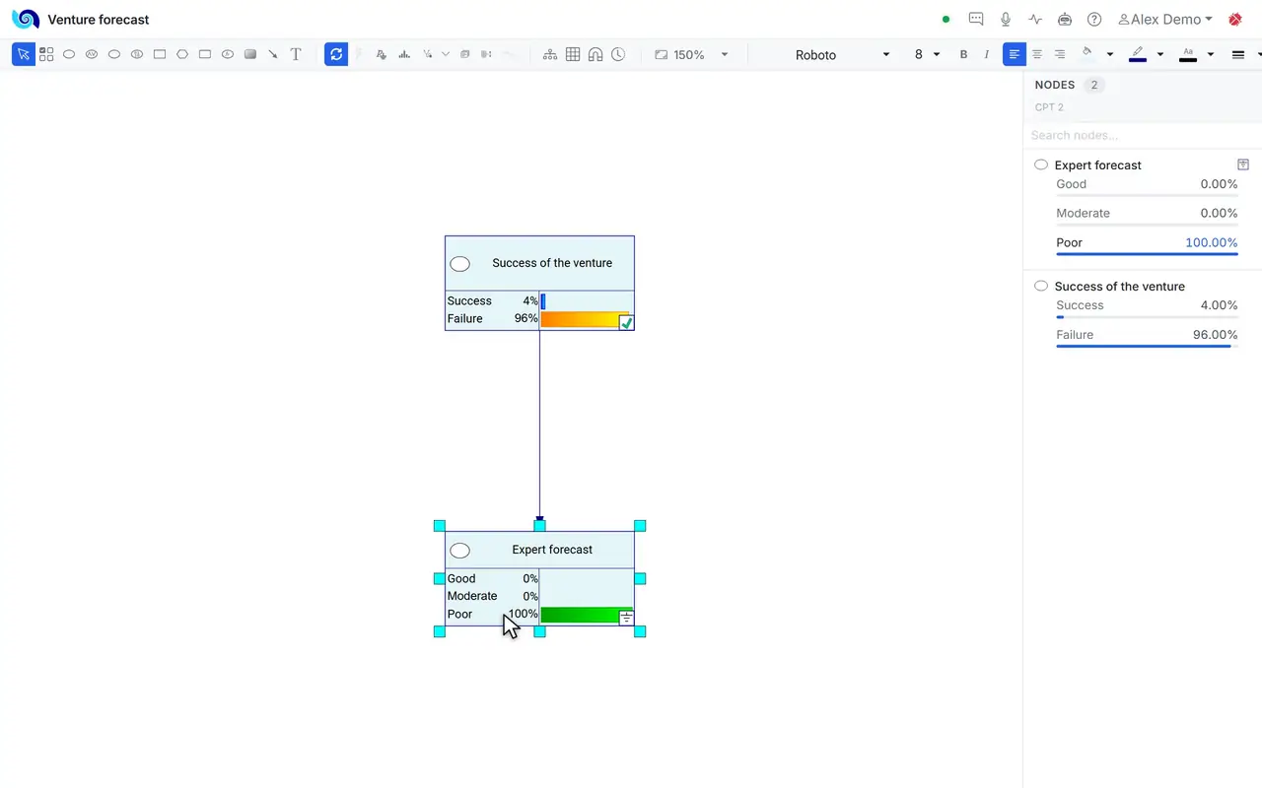Click the table grid icon in toolbar
This screenshot has height=788, width=1262.
pyautogui.click(x=573, y=54)
